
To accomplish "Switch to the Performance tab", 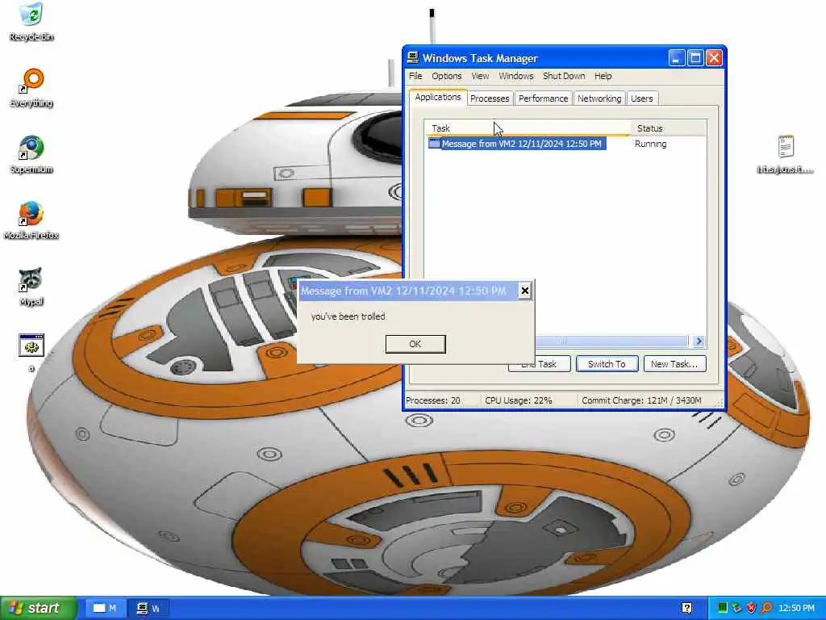I will click(x=543, y=98).
